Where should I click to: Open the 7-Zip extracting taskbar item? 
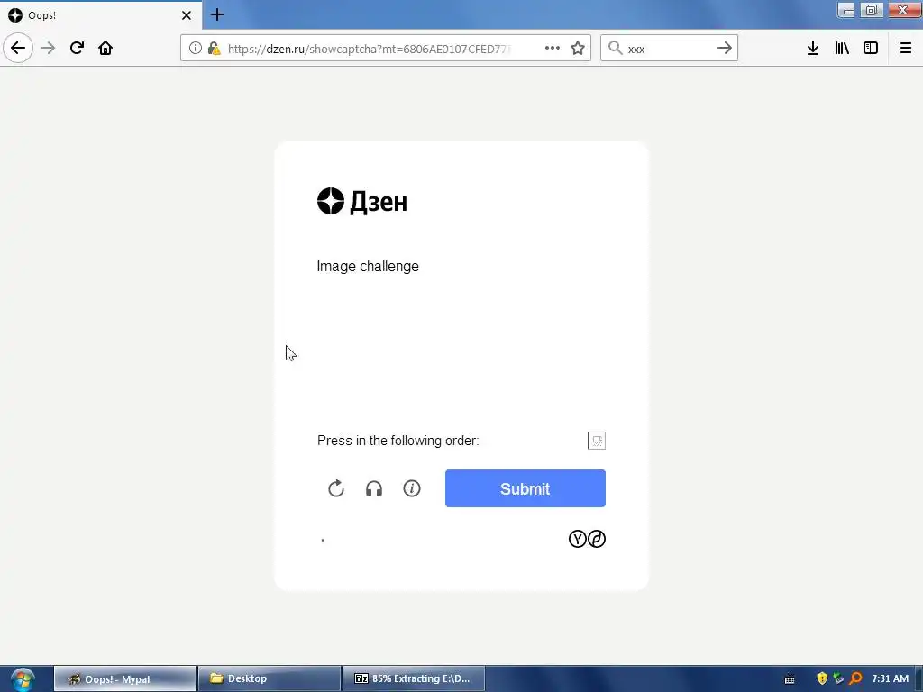[x=413, y=678]
